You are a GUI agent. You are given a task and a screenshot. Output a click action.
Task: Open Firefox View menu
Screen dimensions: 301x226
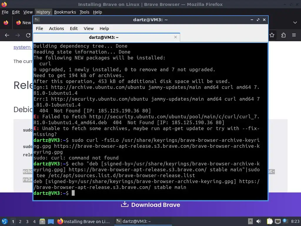[x=28, y=12]
